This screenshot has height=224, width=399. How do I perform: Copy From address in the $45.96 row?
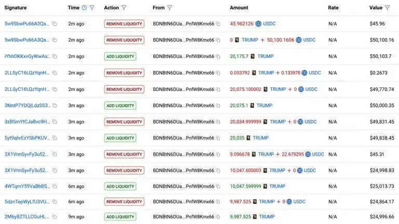[218, 24]
